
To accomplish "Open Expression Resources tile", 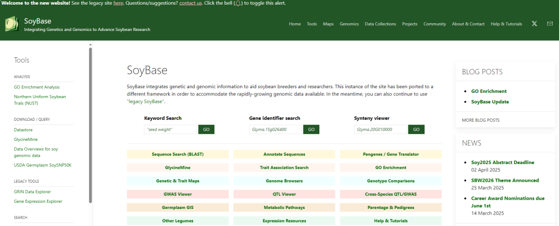I will click(284, 221).
